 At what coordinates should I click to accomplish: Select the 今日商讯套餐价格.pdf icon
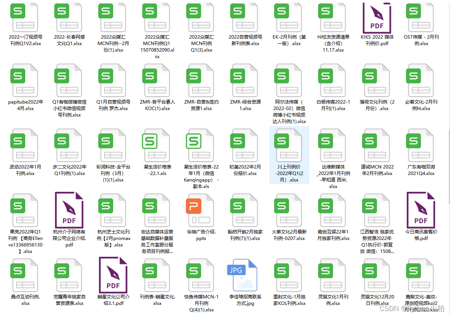pyautogui.click(x=421, y=210)
